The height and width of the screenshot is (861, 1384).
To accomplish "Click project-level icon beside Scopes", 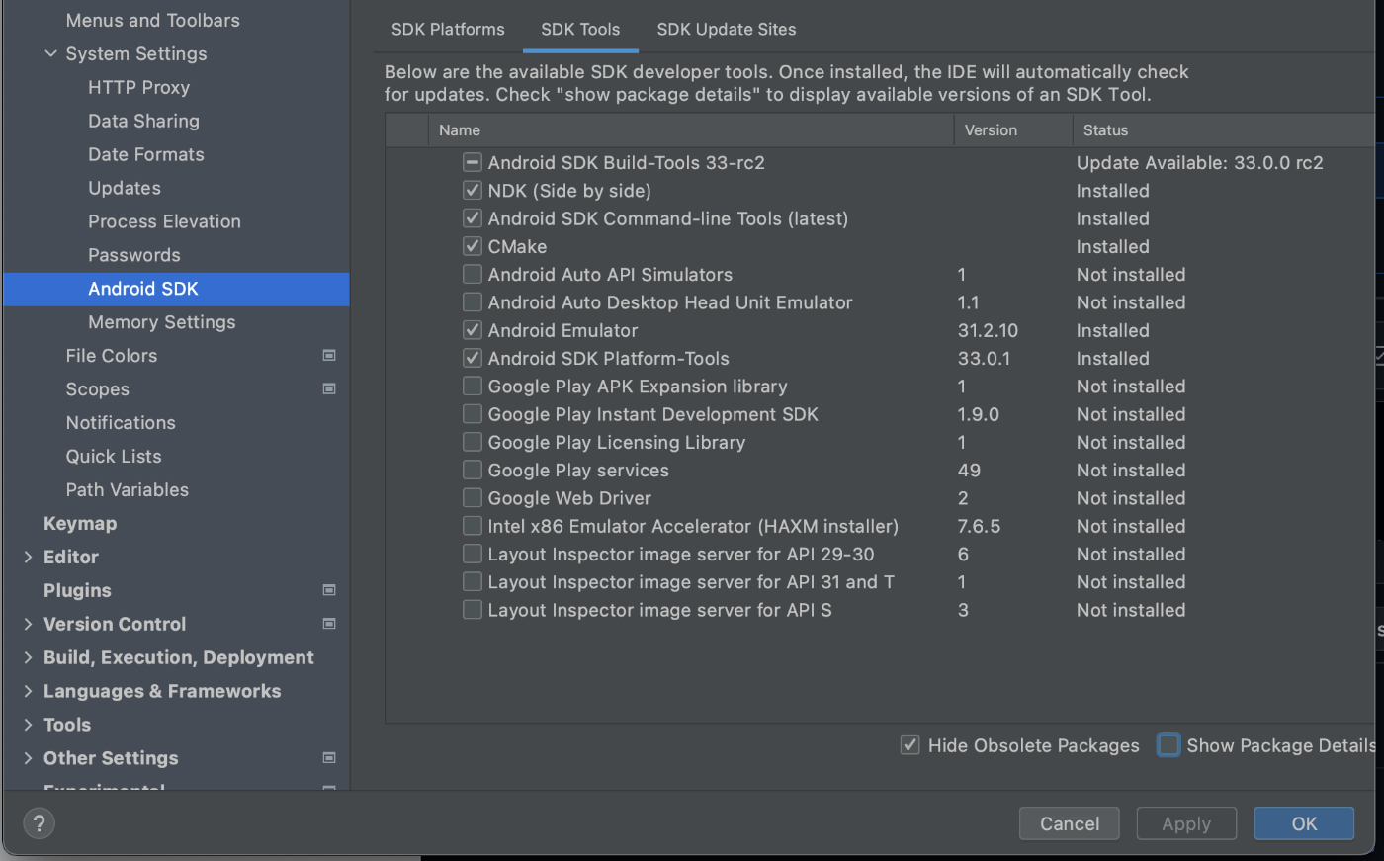I will point(329,389).
